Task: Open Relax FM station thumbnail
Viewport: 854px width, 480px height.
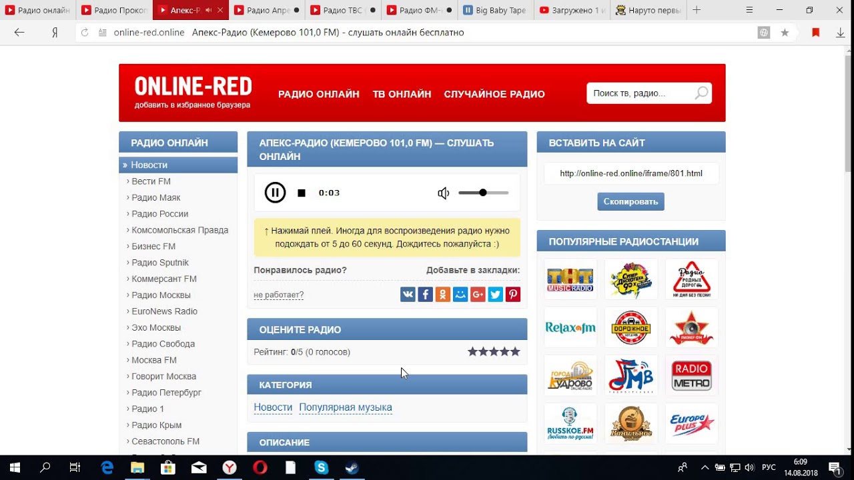Action: point(570,327)
